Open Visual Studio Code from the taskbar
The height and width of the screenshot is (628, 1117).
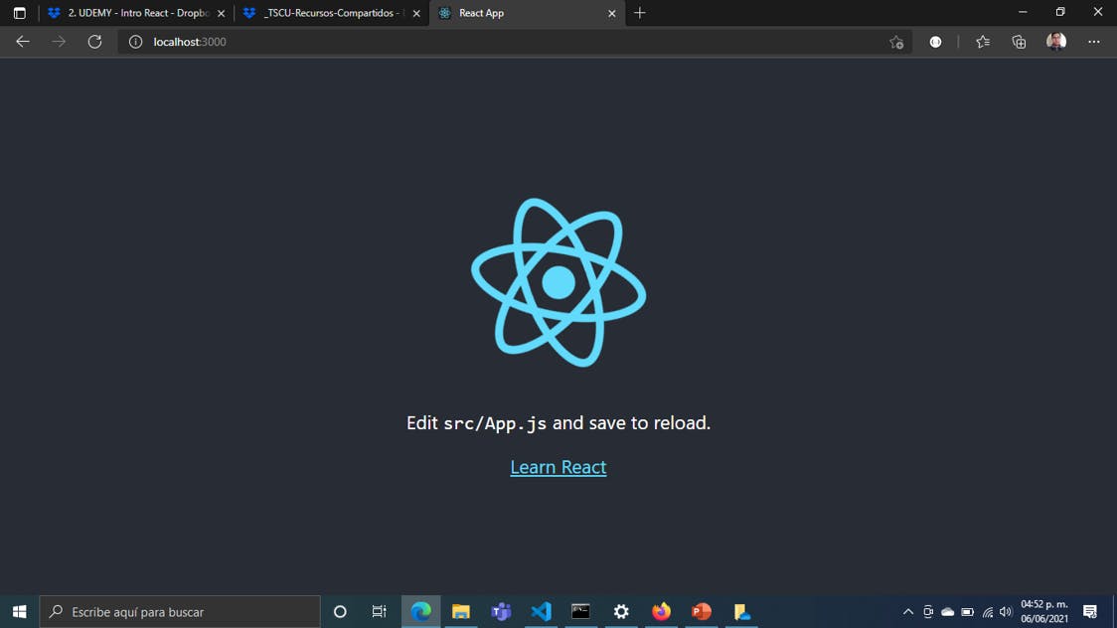[x=541, y=612]
